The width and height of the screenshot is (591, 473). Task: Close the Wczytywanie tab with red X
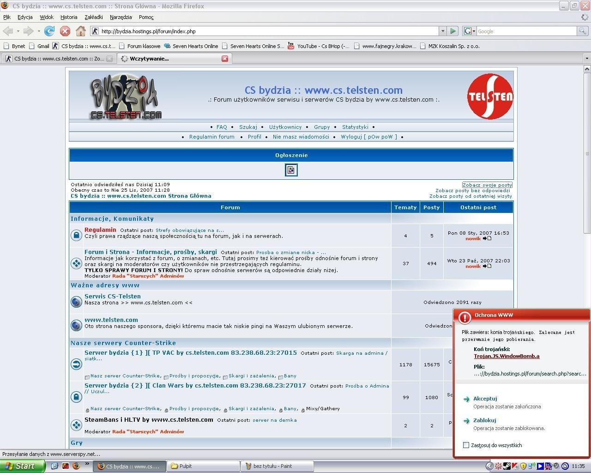[225, 59]
